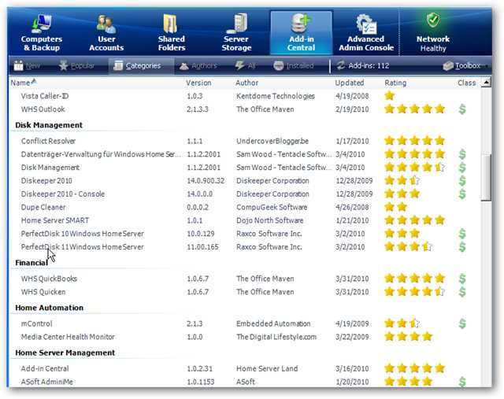The width and height of the screenshot is (504, 399).
Task: Click the dollar icon for PerfectDisk 11
Action: pyautogui.click(x=462, y=247)
